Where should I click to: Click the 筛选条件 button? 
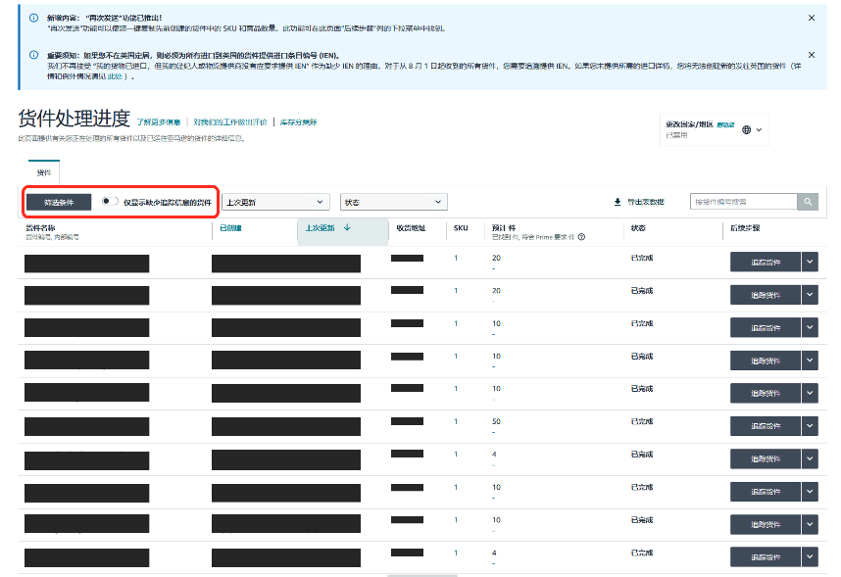[59, 202]
